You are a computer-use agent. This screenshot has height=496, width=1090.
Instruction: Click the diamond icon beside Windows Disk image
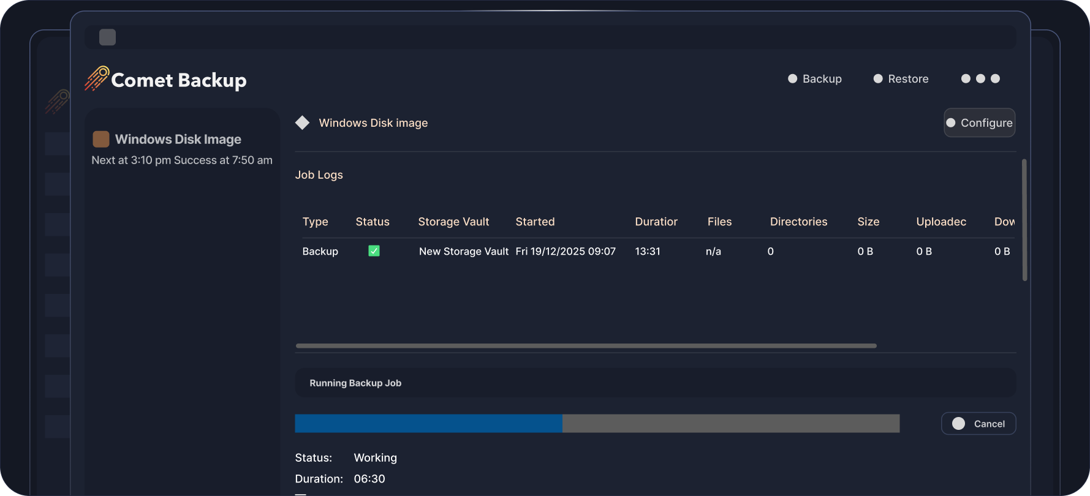(302, 122)
